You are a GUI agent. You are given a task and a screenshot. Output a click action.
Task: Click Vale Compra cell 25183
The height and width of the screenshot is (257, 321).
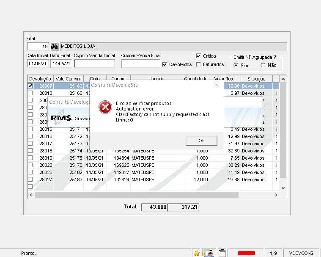tap(69, 180)
